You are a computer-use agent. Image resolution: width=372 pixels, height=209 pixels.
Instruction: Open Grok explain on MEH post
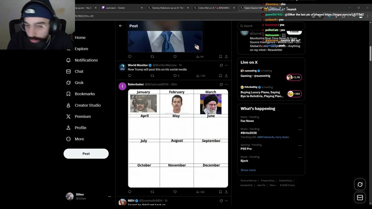(x=221, y=201)
